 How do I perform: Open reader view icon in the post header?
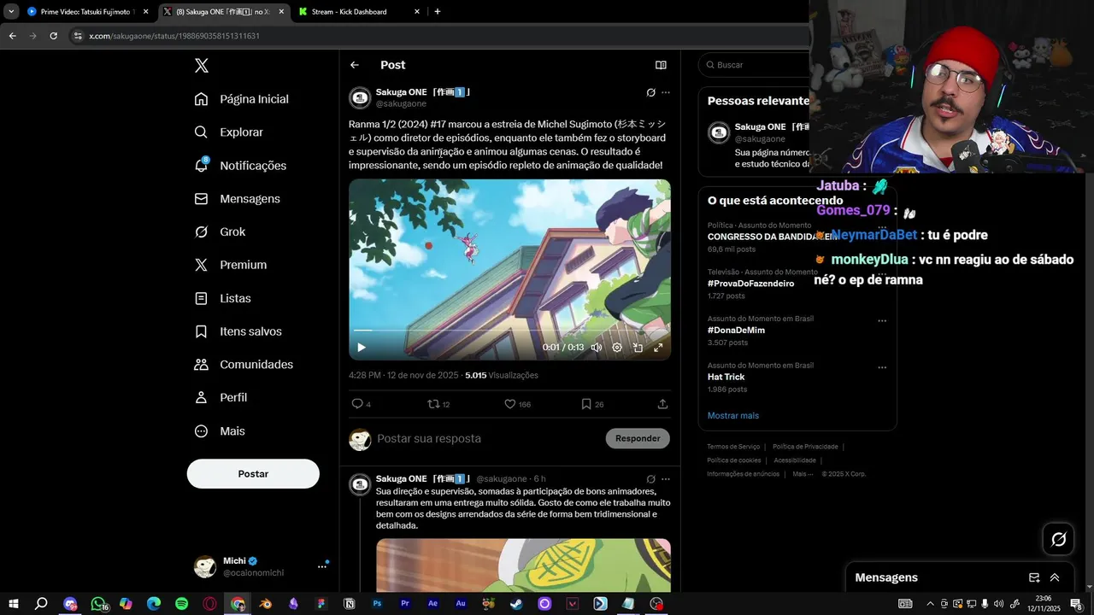pos(661,65)
